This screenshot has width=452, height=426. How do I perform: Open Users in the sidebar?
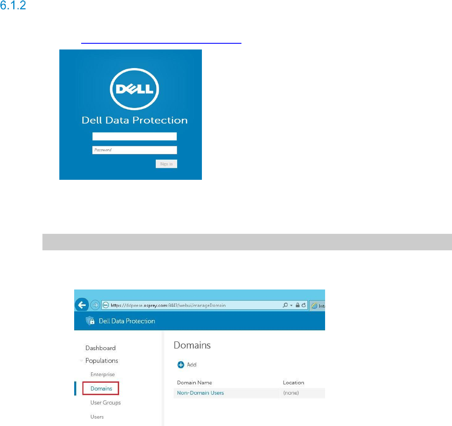coord(97,417)
